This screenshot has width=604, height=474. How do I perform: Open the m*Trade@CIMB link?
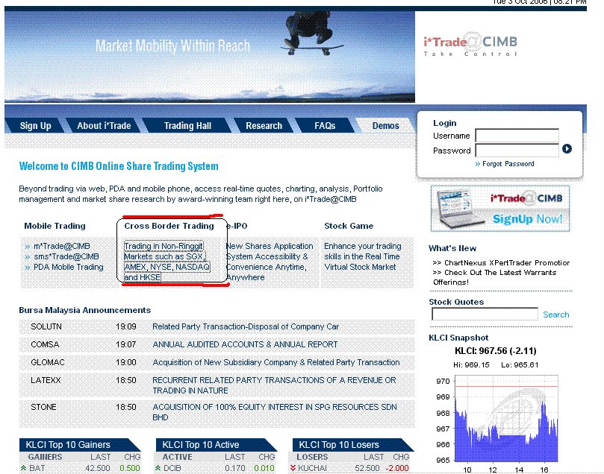(x=62, y=246)
